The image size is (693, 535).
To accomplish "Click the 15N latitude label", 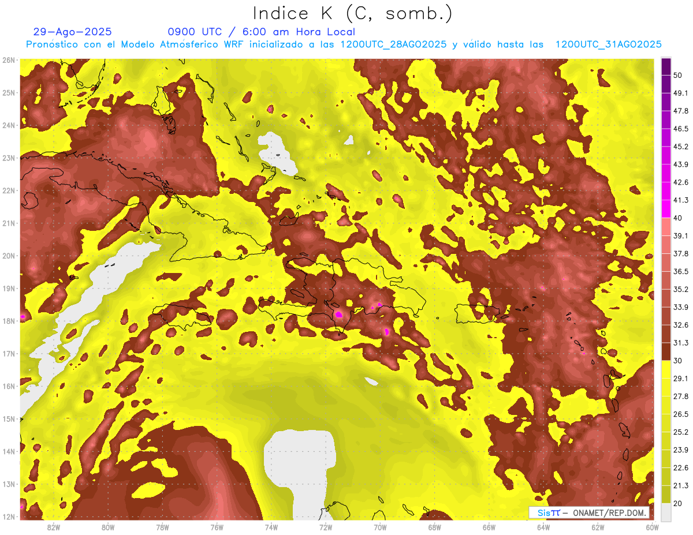I will coord(9,418).
